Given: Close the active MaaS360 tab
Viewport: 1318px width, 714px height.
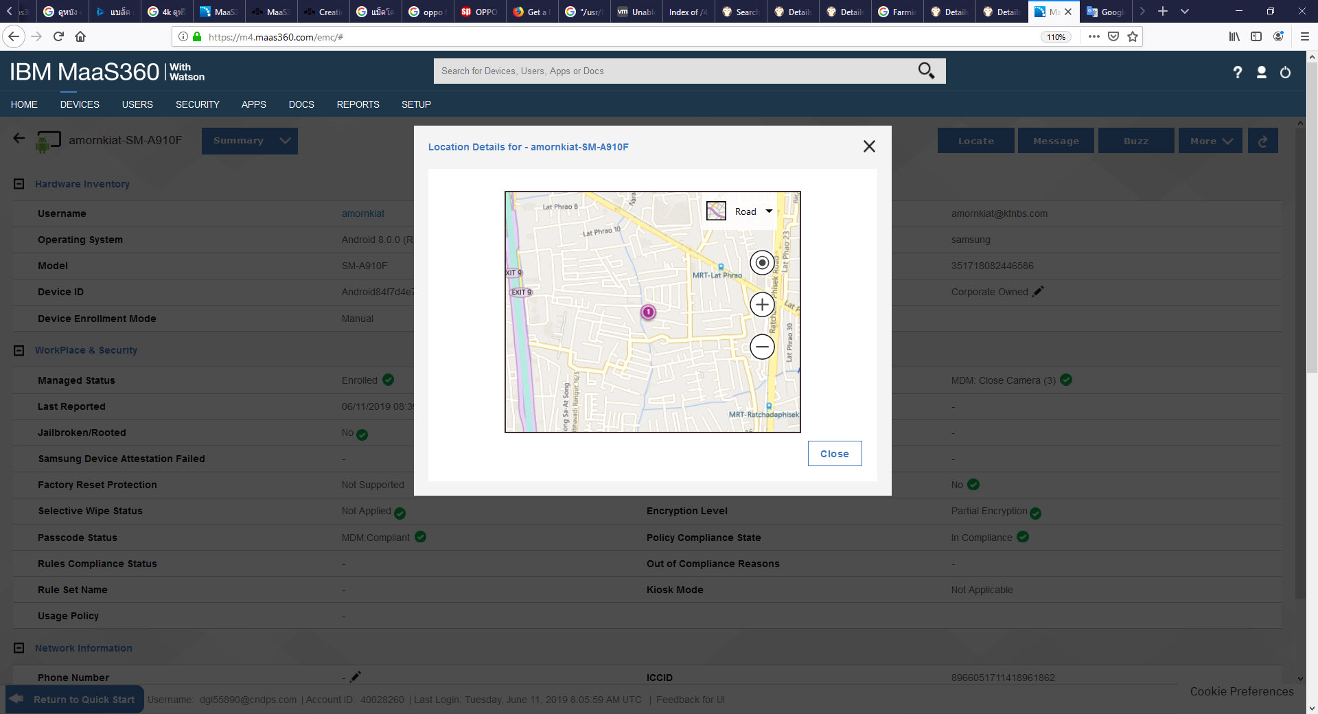Looking at the screenshot, I should point(1068,12).
